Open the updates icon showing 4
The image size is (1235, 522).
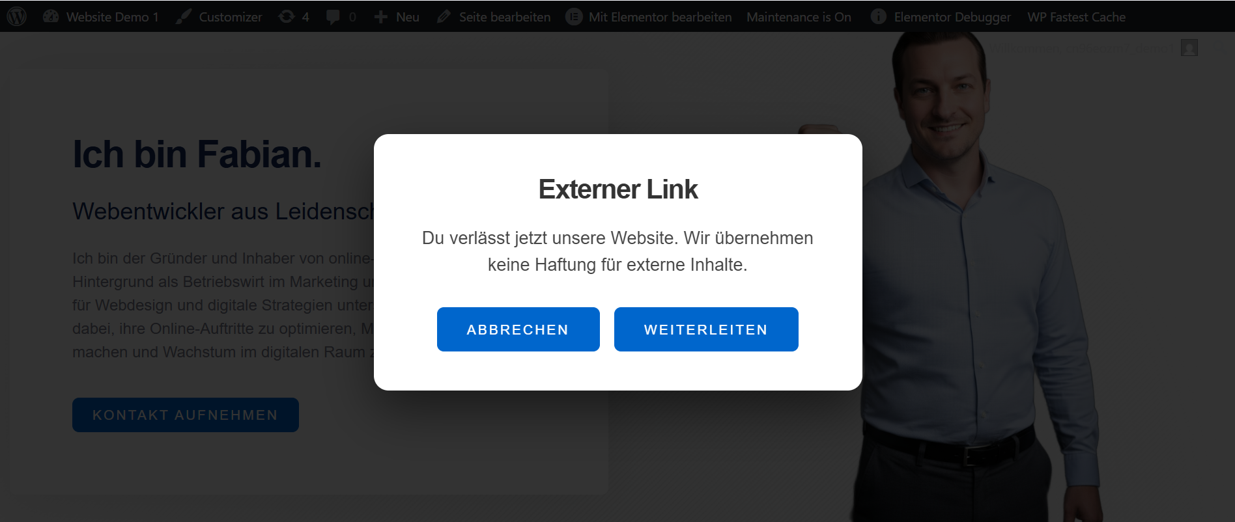pos(287,17)
